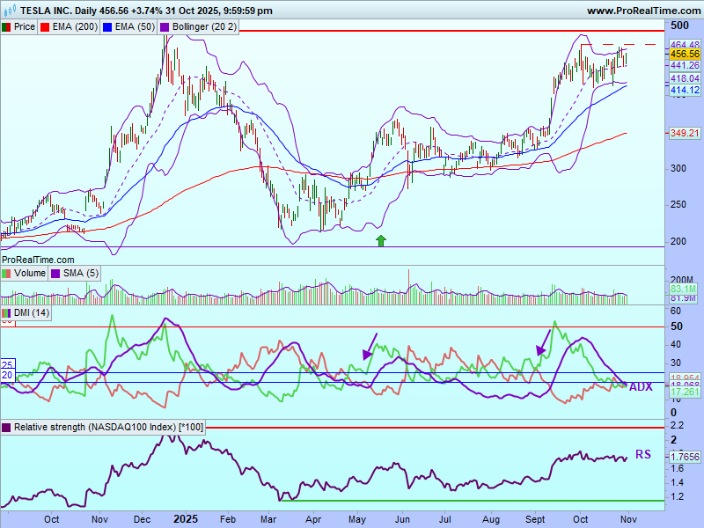
Task: Click the RS text annotation
Action: (643, 455)
